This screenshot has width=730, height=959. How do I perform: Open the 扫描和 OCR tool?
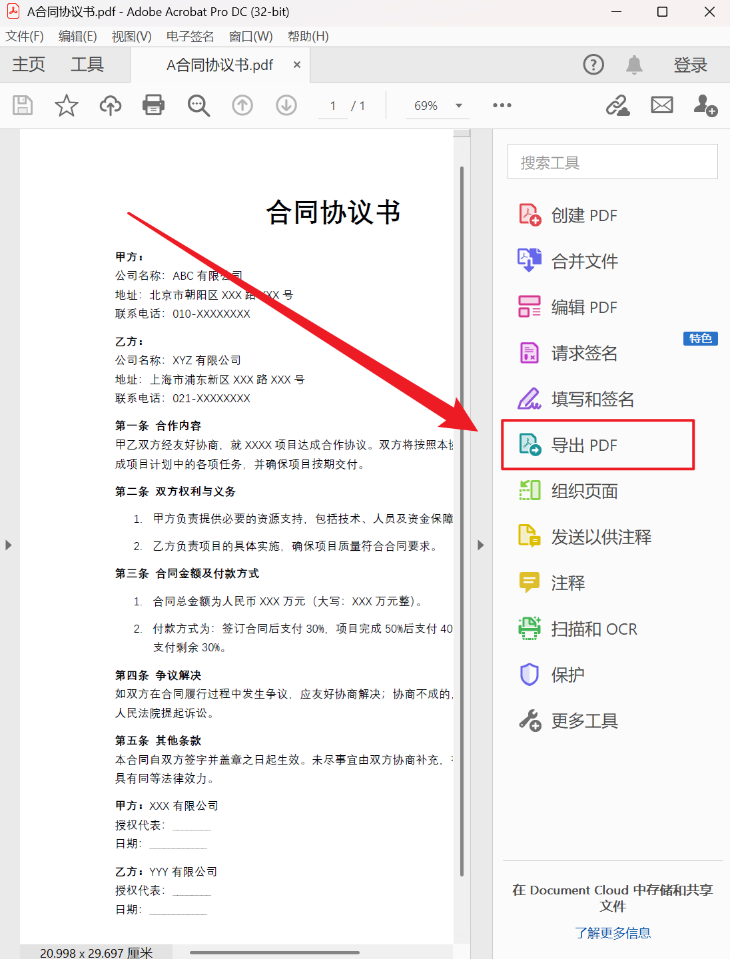595,628
